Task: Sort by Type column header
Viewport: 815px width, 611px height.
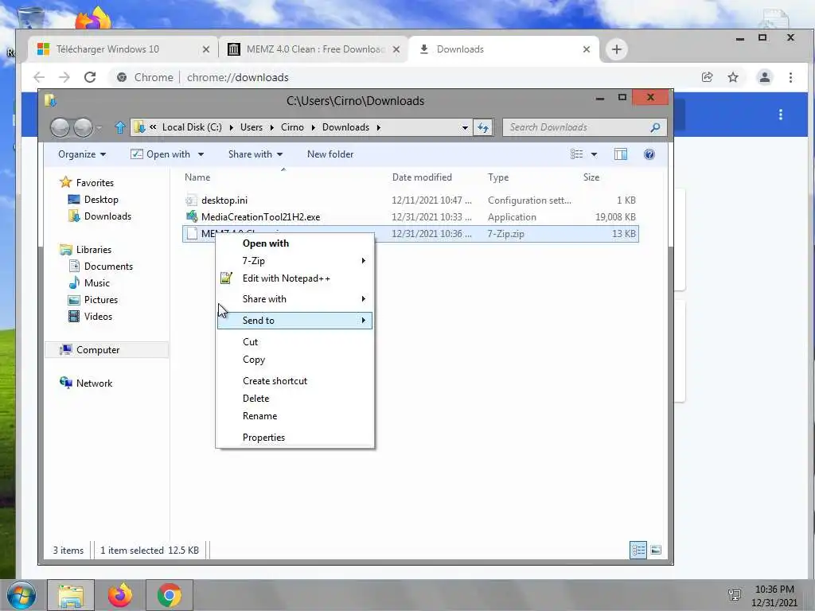Action: pyautogui.click(x=498, y=177)
